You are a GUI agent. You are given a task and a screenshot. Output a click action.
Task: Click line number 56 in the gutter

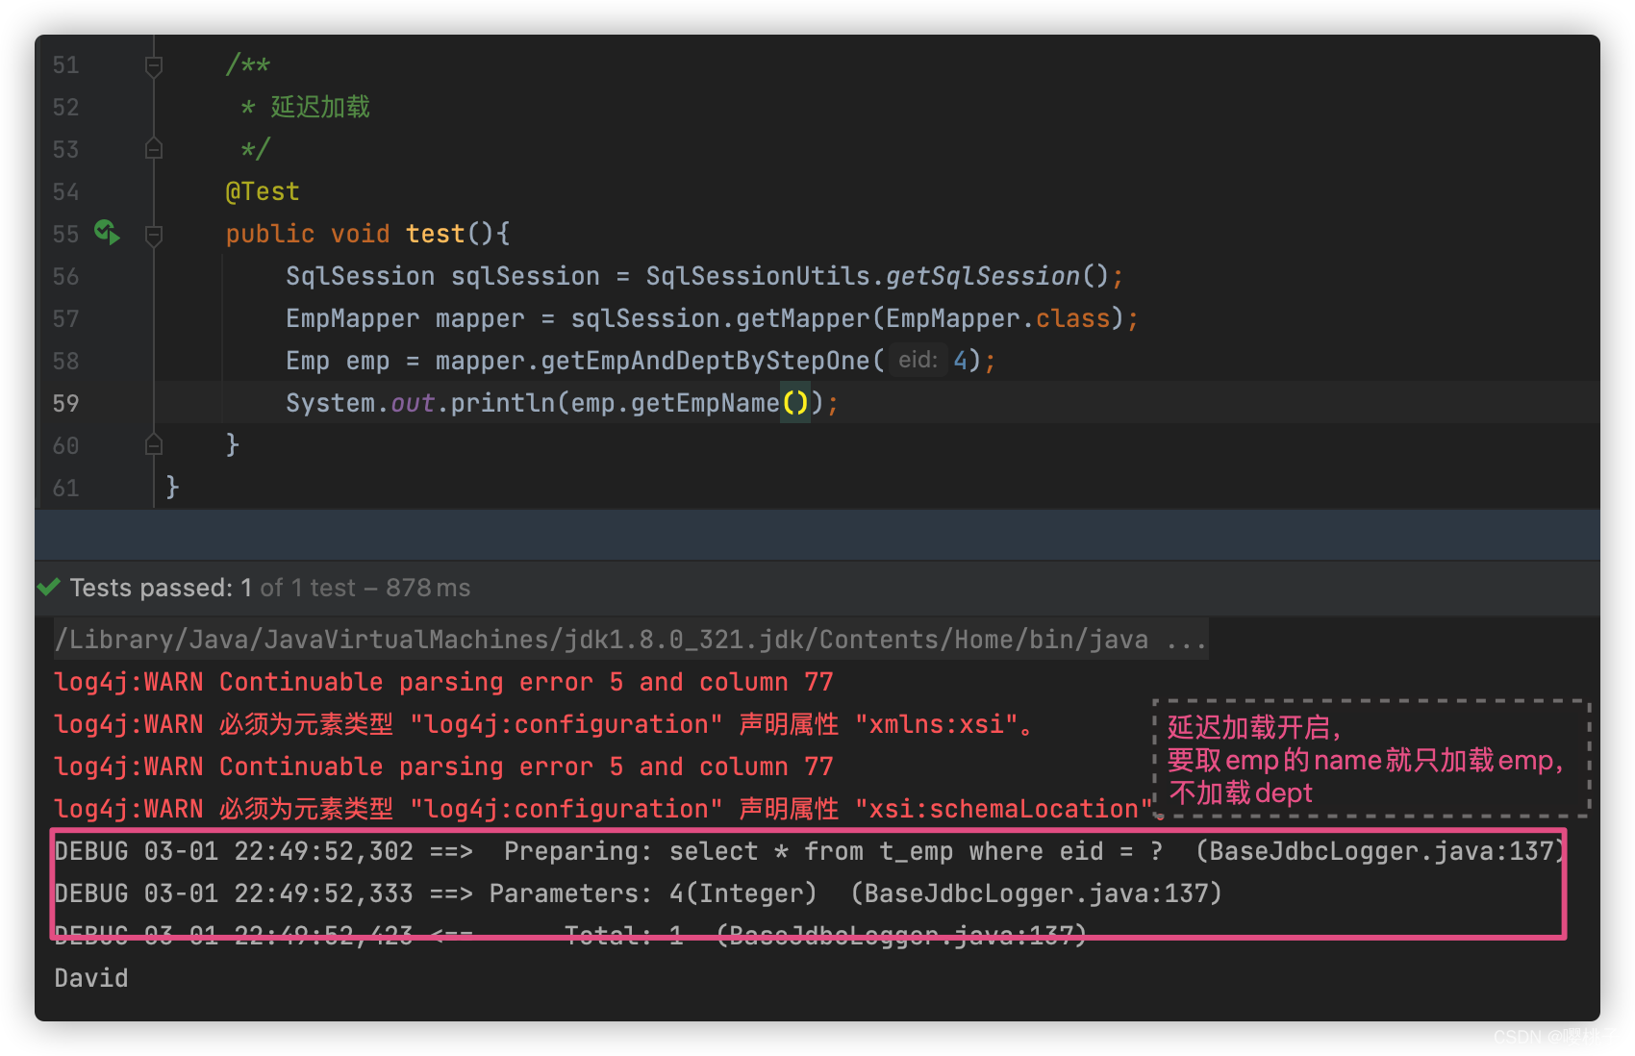tap(65, 277)
